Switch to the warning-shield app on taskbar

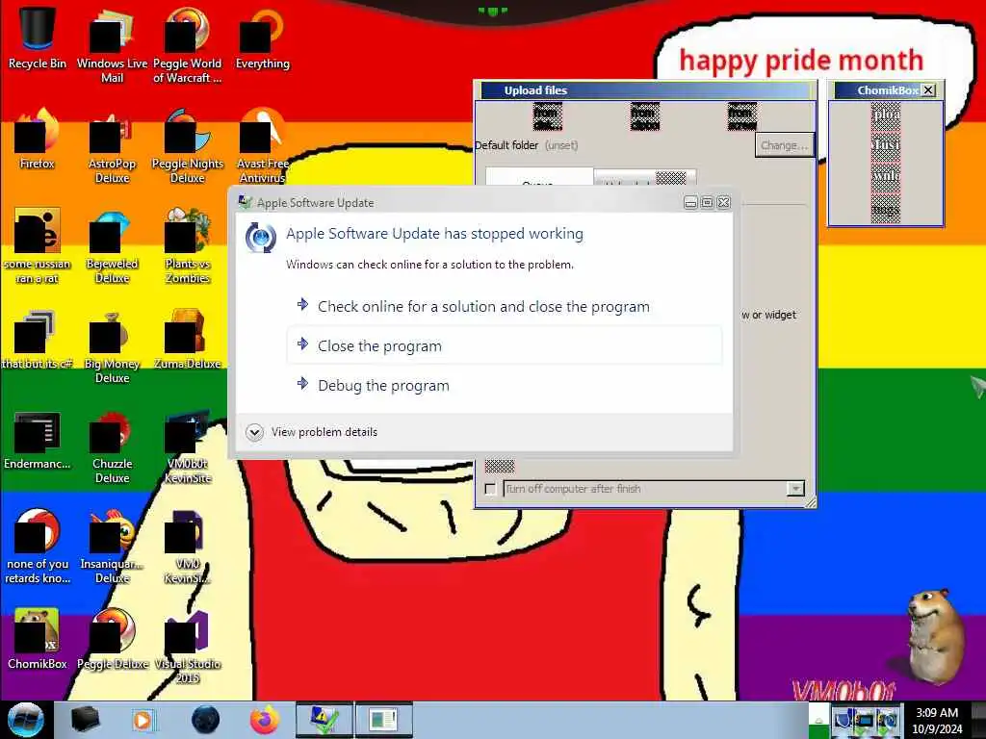(324, 720)
